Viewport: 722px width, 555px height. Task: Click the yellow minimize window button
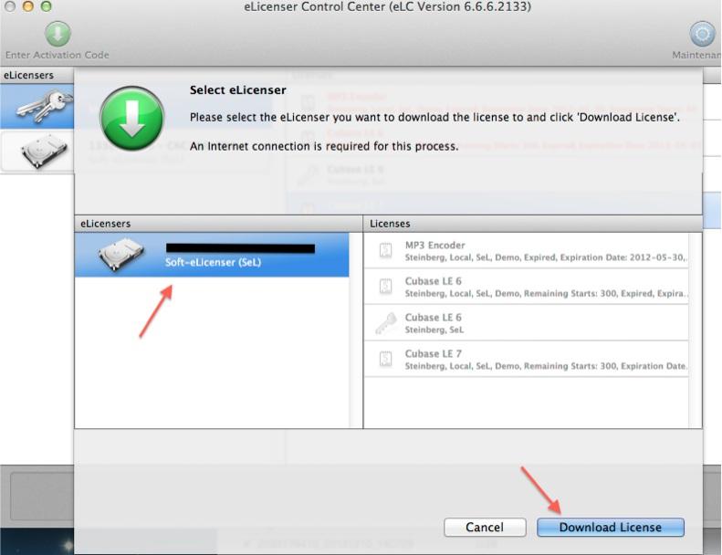[28, 6]
